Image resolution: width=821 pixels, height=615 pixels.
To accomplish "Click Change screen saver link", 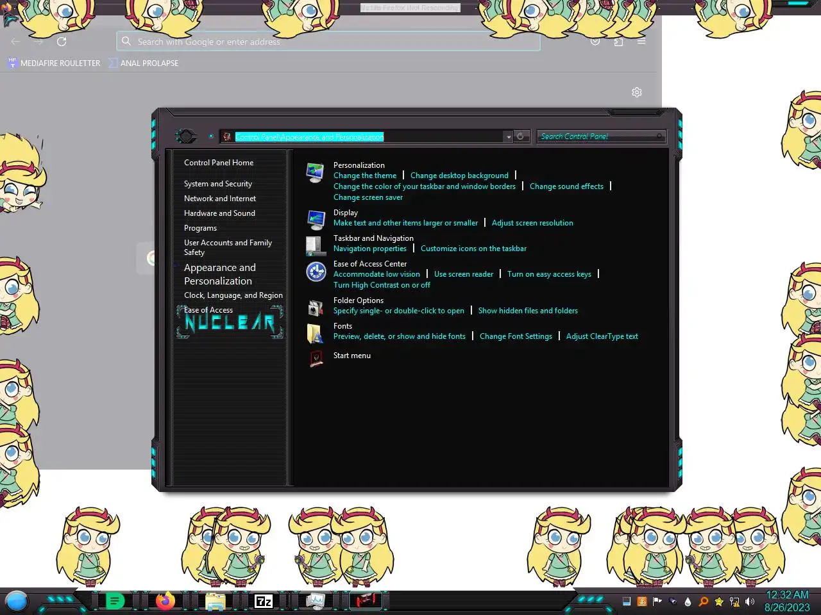I will 368,197.
